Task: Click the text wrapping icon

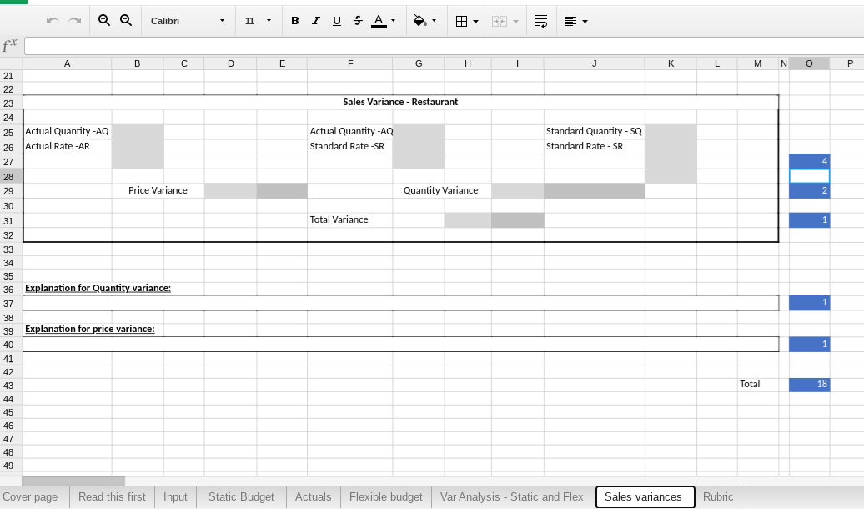Action: tap(541, 20)
